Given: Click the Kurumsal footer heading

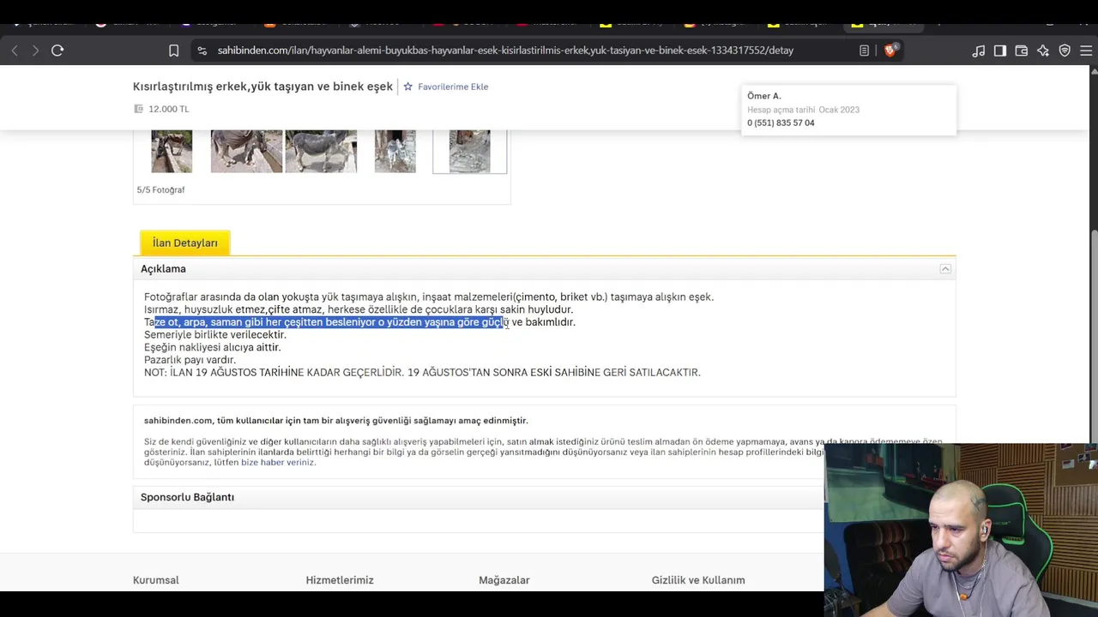Looking at the screenshot, I should 156,580.
